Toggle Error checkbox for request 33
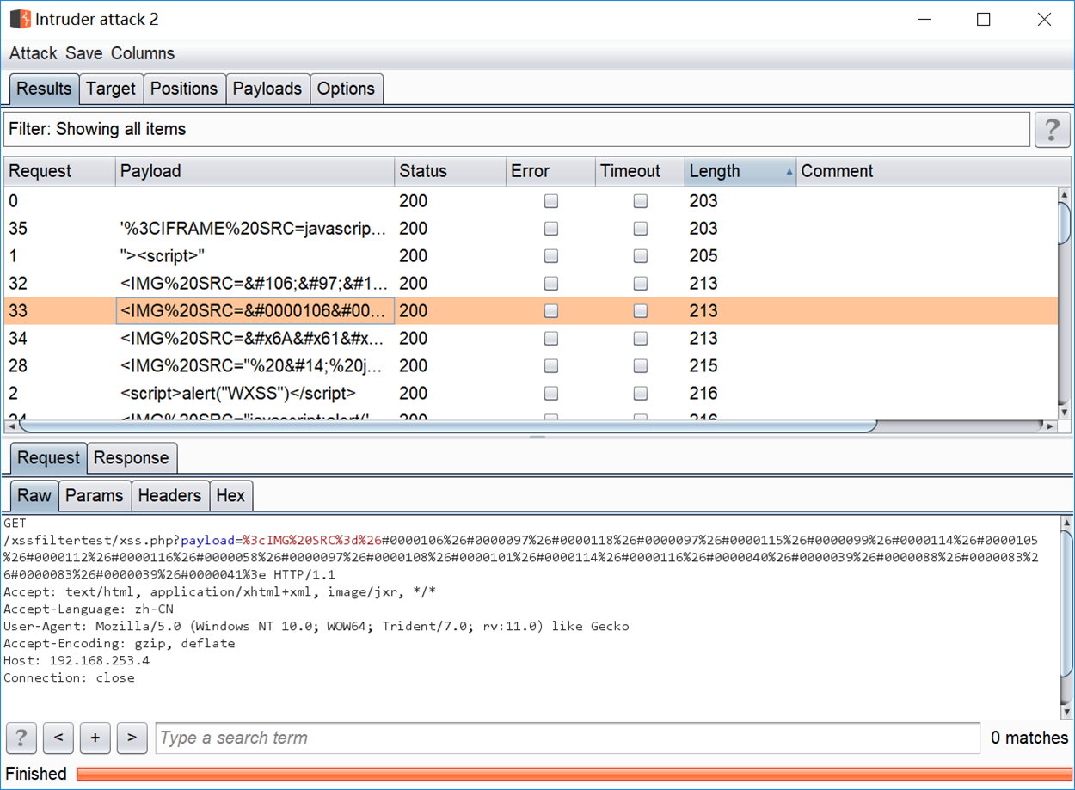 551,311
